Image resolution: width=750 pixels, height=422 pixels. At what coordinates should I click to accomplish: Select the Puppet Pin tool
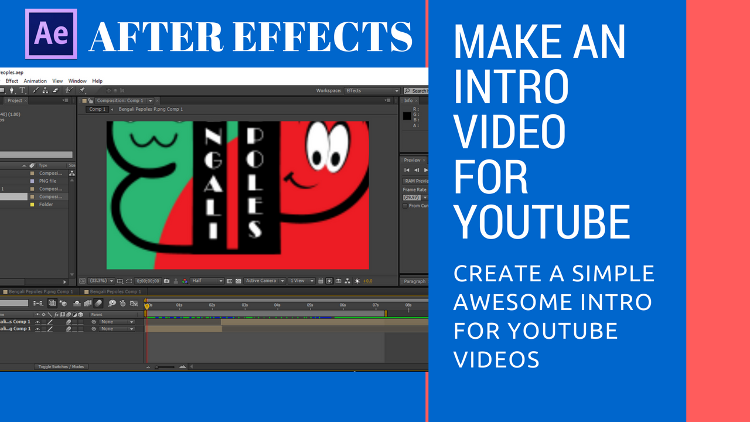(83, 90)
